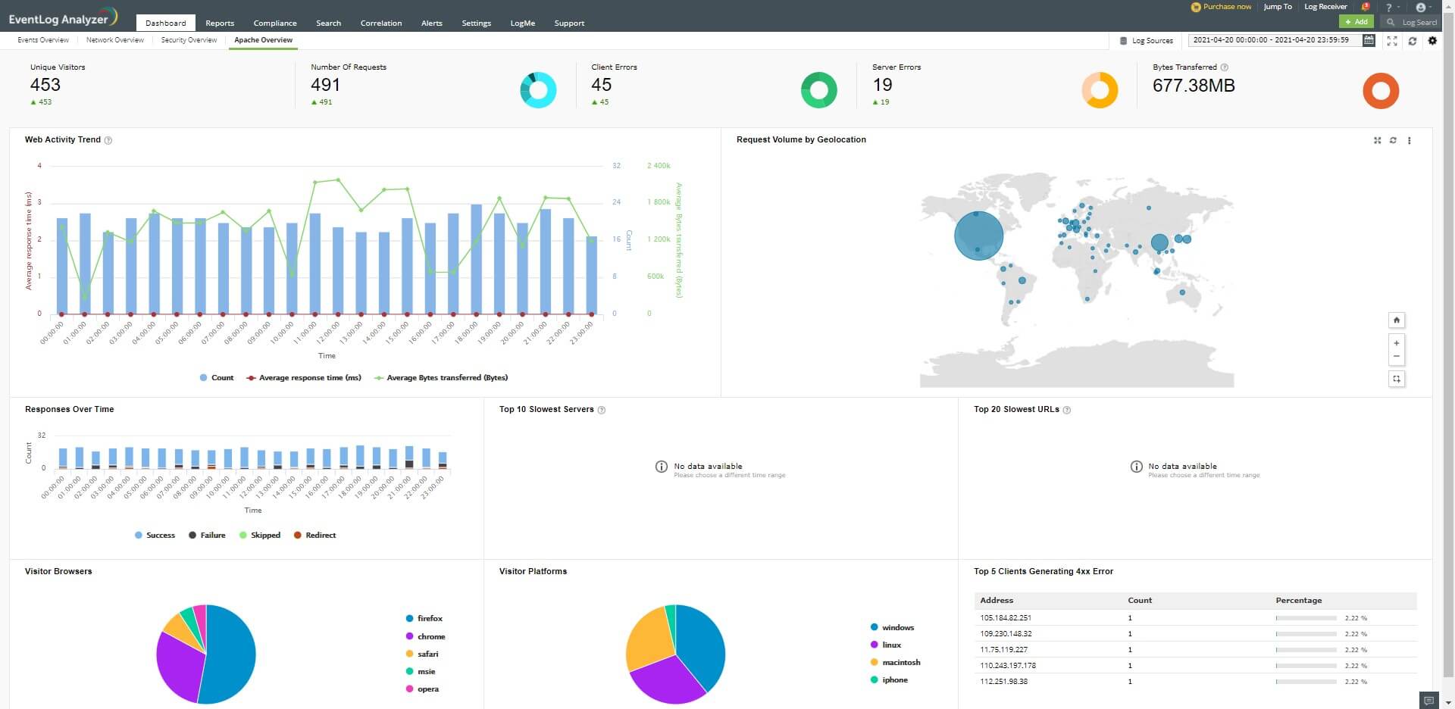1455x709 pixels.
Task: Toggle the Count series in Web Activity legend
Action: point(216,377)
